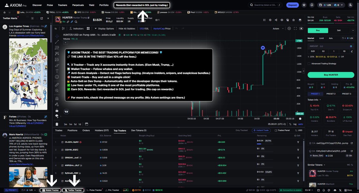Select the trend line drawing tool
This screenshot has width=359, height=193.
57,42
